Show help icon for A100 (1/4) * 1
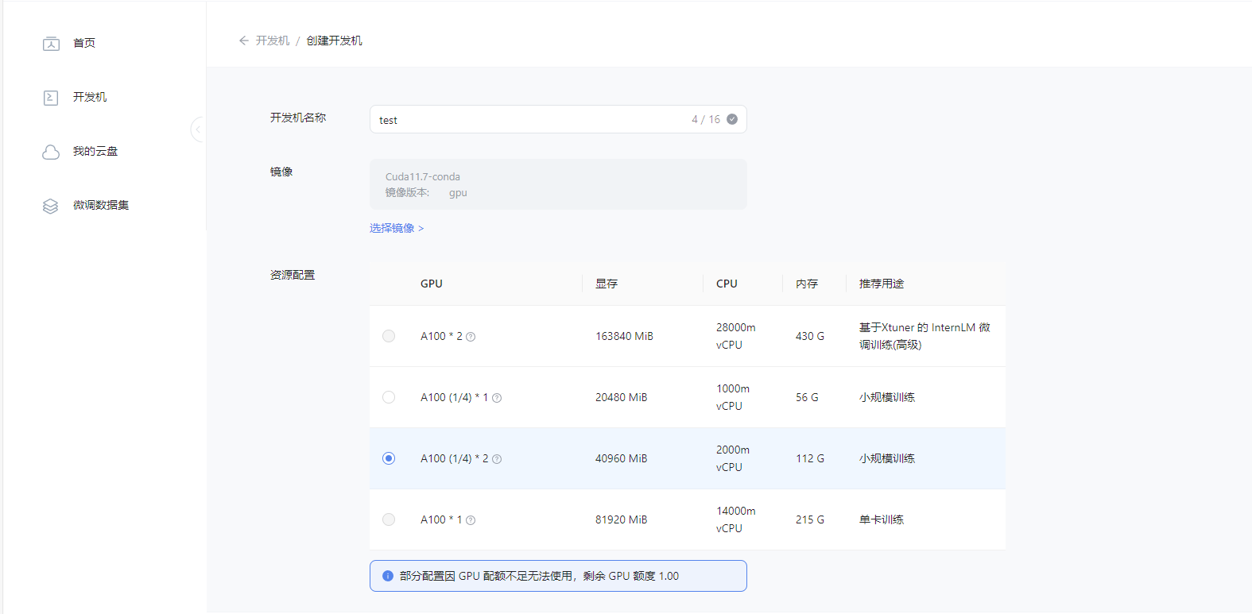Viewport: 1252px width, 614px height. (497, 398)
